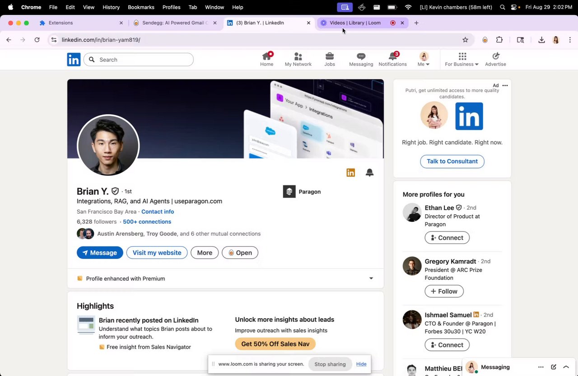Viewport: 578px width, 376px height.
Task: Open Contact info link
Action: 158,211
